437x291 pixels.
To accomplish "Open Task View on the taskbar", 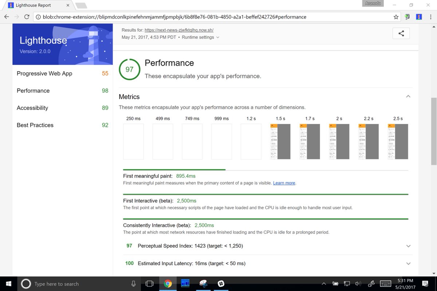I will tap(149, 284).
